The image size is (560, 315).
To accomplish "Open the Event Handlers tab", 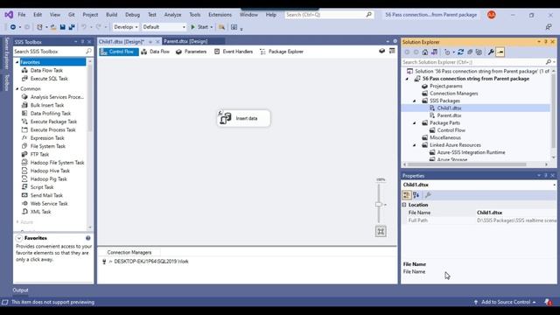I will pos(234,52).
